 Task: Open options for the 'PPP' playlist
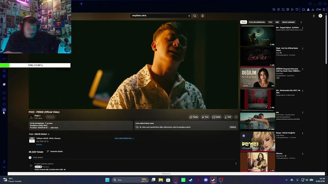303,113
